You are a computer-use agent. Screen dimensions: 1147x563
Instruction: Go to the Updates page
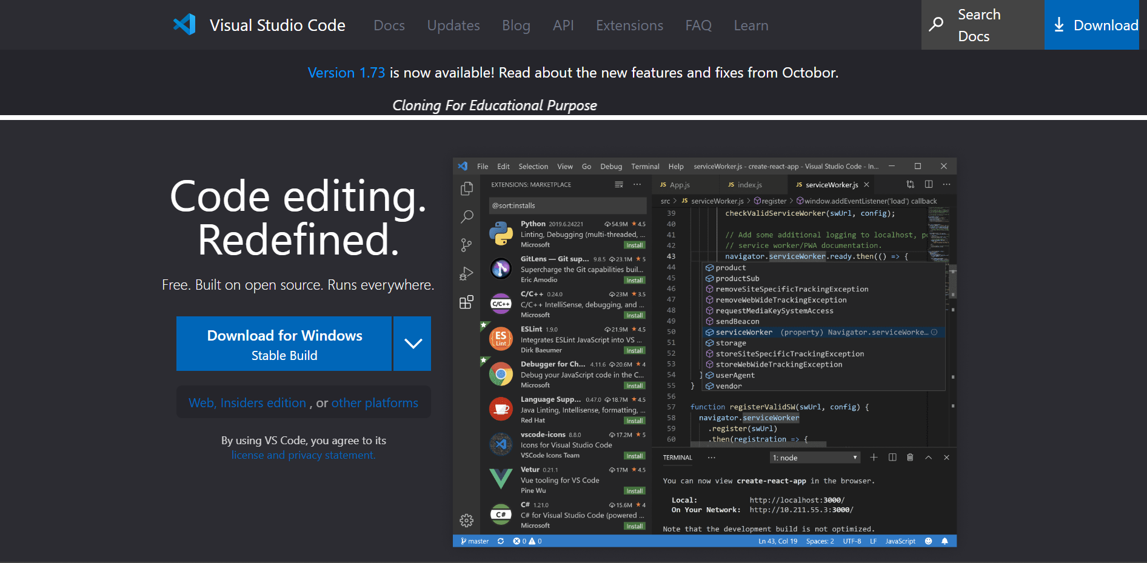453,25
